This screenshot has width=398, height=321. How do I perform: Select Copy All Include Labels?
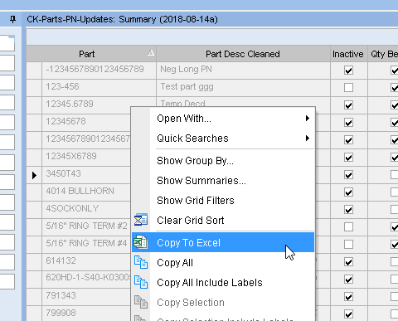[223, 282]
